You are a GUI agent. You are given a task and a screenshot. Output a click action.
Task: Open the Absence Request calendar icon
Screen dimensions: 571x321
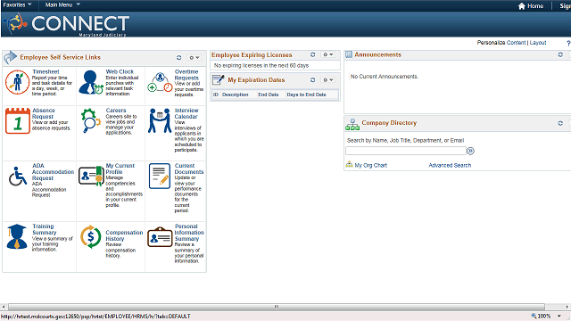click(18, 121)
